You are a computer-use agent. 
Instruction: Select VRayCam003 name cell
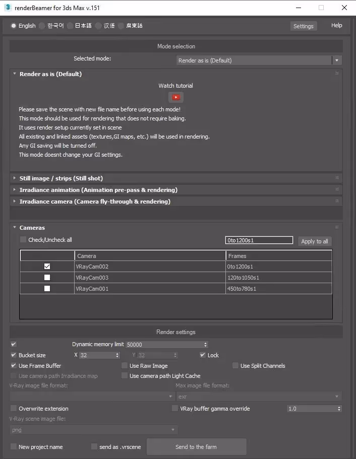[150, 278]
